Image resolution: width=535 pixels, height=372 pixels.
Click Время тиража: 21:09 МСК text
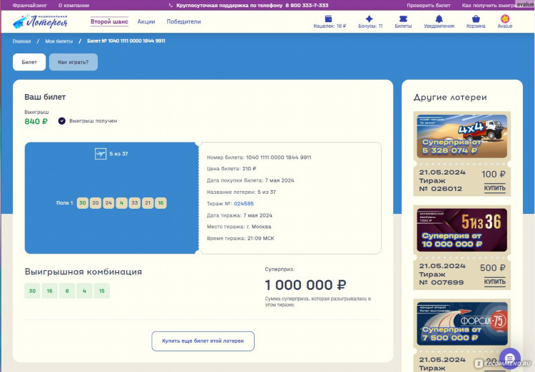pyautogui.click(x=240, y=238)
